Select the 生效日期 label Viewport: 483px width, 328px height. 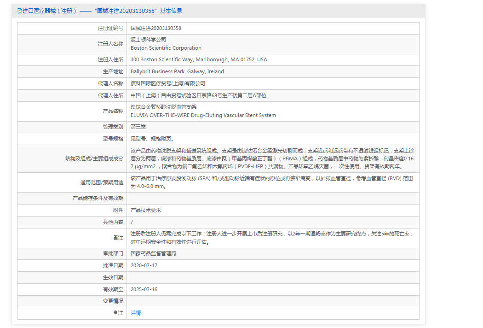[x=113, y=278]
